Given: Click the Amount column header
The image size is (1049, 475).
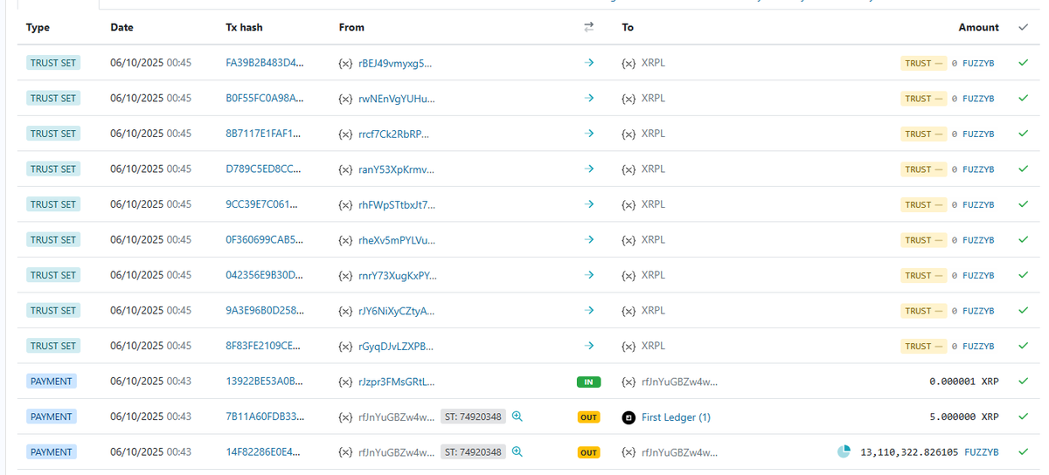Looking at the screenshot, I should click(x=979, y=27).
